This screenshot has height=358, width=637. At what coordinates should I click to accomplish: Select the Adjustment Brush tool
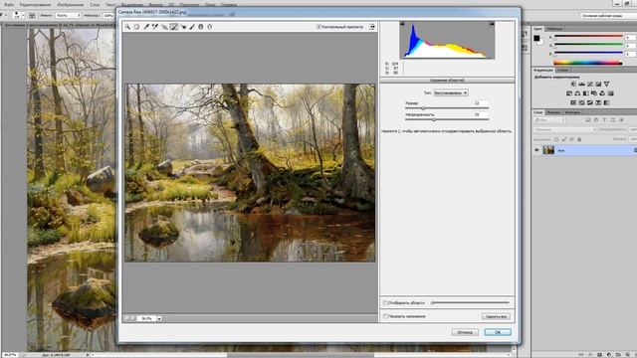[x=192, y=27]
